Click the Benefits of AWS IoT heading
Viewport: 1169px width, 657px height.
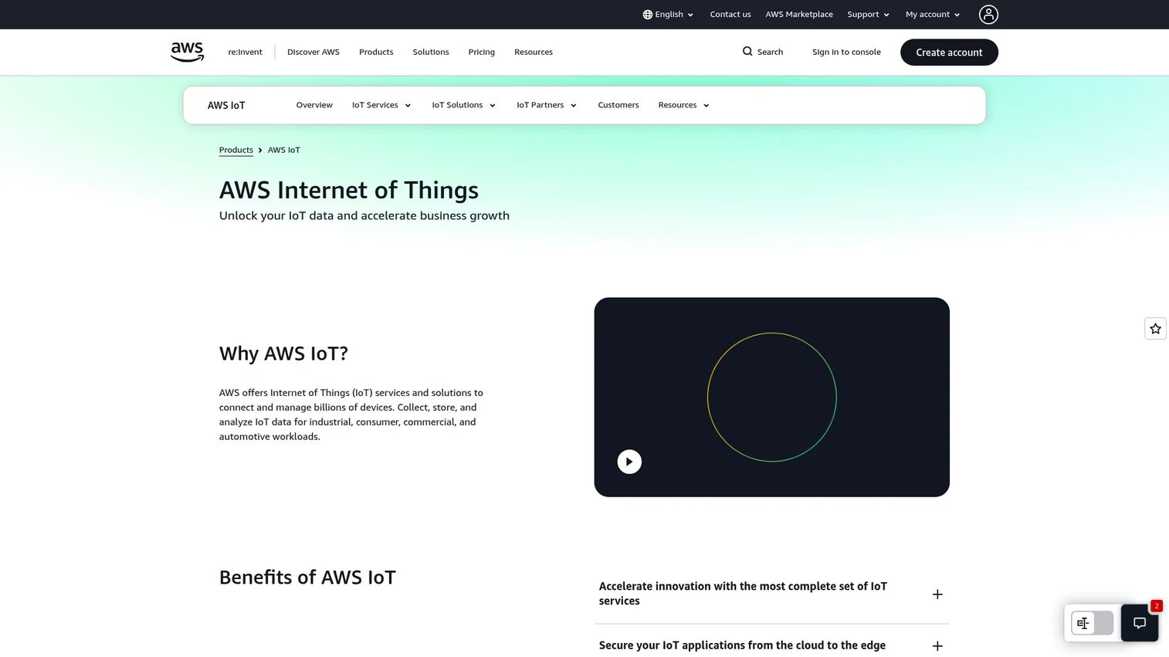tap(307, 577)
